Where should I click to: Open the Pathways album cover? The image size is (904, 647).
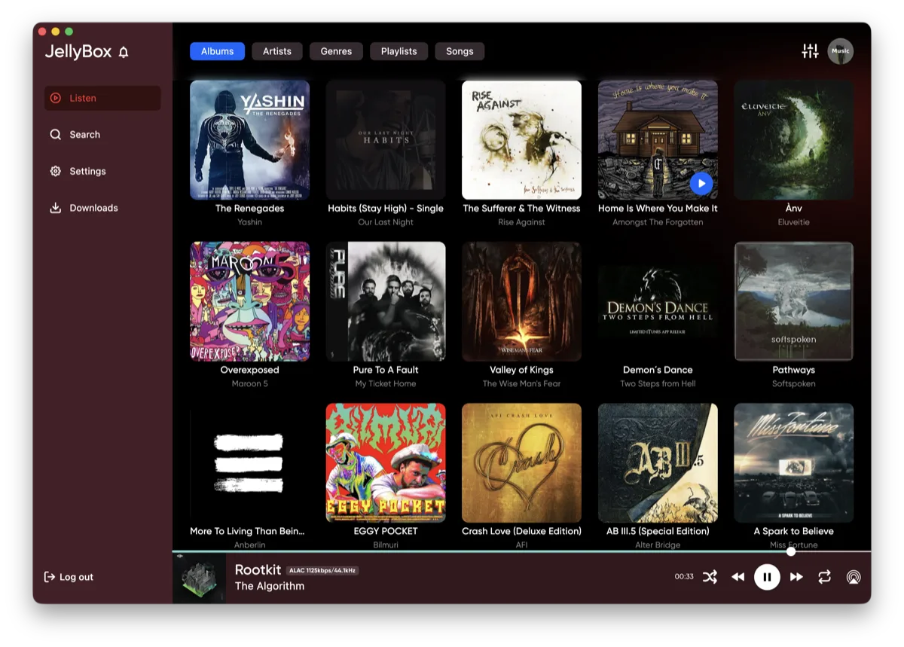[793, 301]
